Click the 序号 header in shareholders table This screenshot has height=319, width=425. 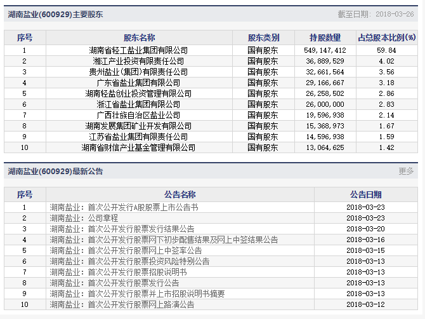(x=25, y=37)
